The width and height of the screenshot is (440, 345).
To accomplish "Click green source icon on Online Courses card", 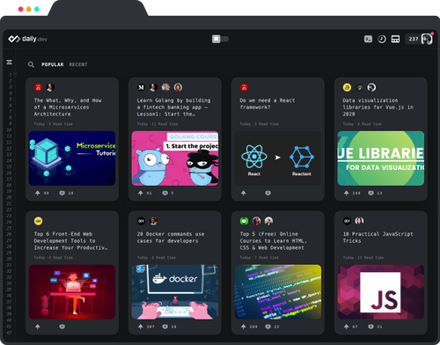I will pyautogui.click(x=244, y=221).
